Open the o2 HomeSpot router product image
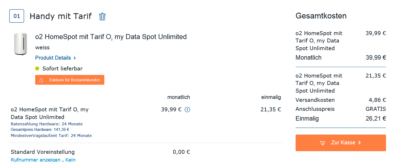 pyautogui.click(x=20, y=44)
